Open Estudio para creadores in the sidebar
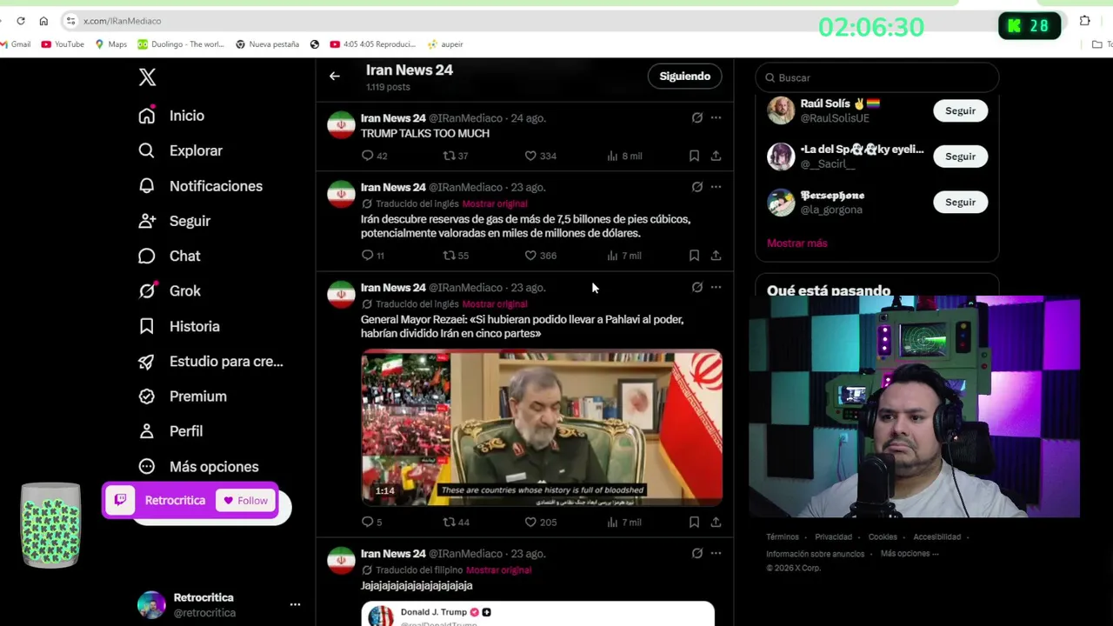 (210, 361)
